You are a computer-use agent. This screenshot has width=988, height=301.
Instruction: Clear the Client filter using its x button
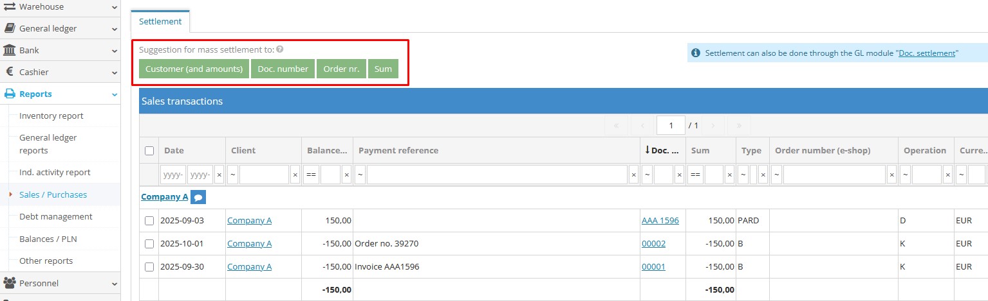pyautogui.click(x=295, y=175)
